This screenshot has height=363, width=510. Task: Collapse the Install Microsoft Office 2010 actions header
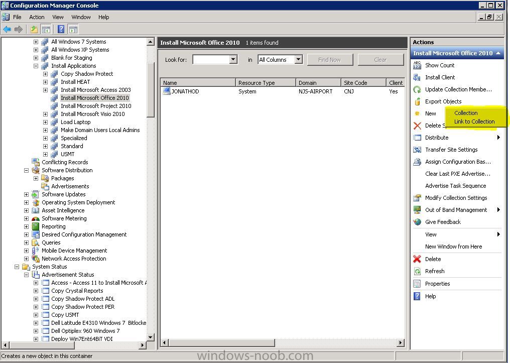coord(498,53)
